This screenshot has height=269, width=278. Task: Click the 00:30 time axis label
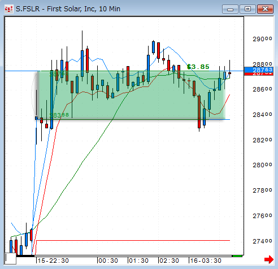point(108,261)
